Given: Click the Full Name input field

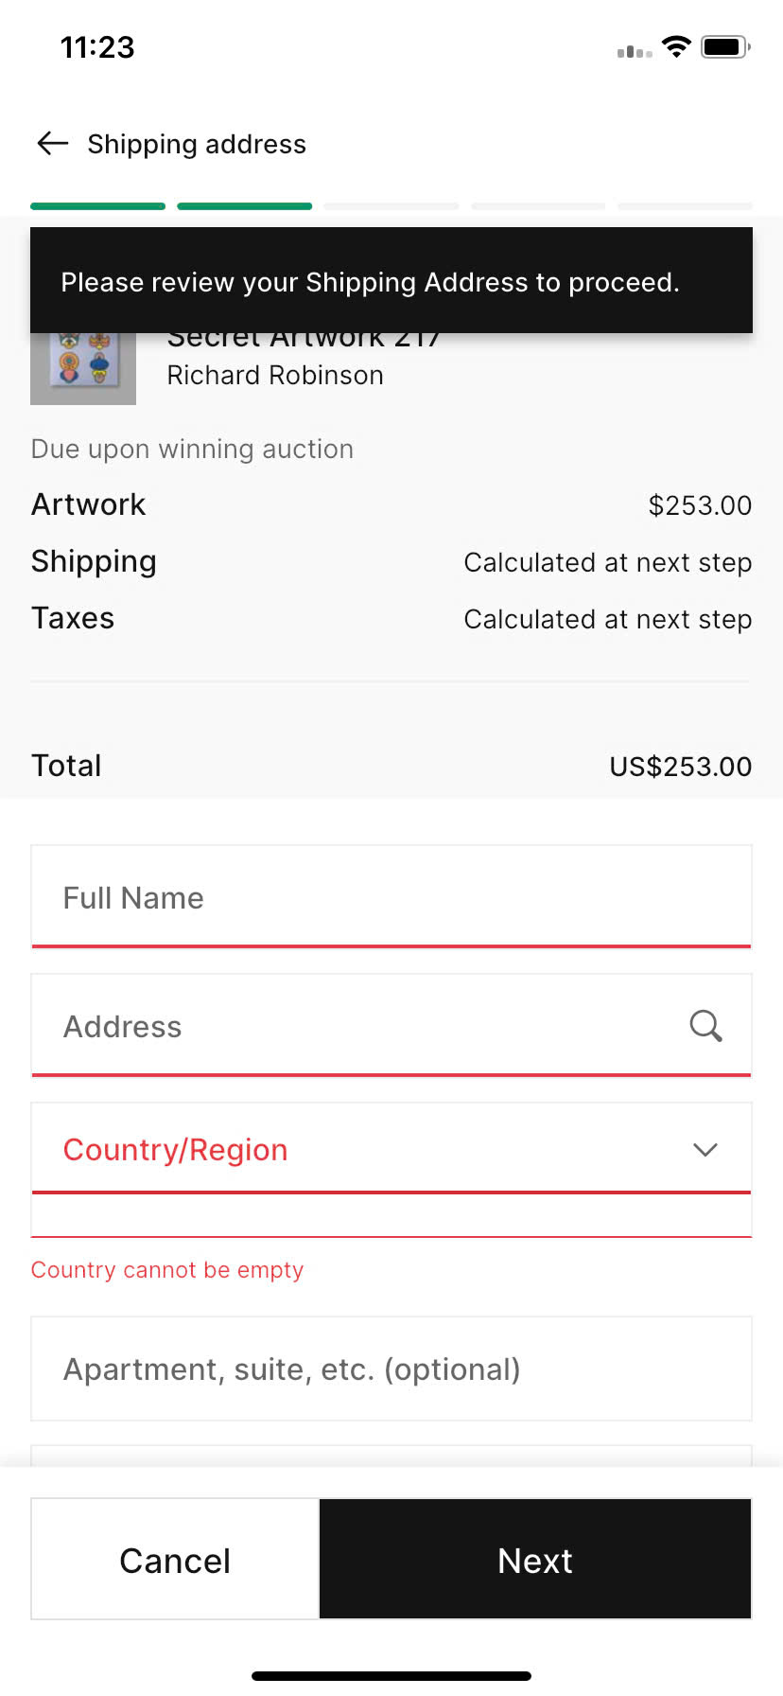Looking at the screenshot, I should point(391,896).
